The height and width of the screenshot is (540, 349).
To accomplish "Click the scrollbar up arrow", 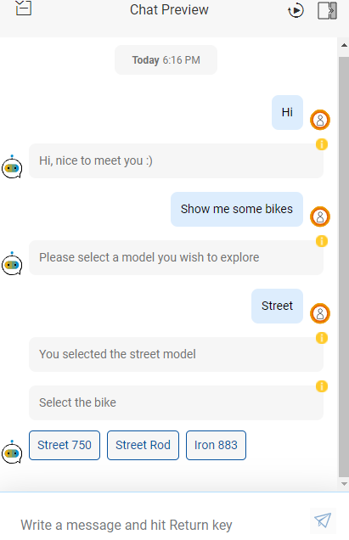I will point(344,45).
